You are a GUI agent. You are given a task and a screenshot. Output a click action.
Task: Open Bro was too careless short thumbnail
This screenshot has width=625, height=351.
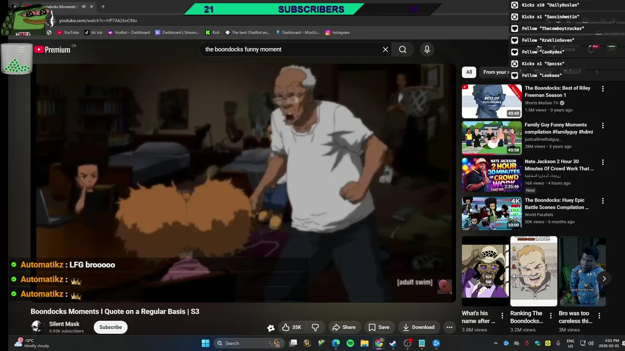(583, 271)
